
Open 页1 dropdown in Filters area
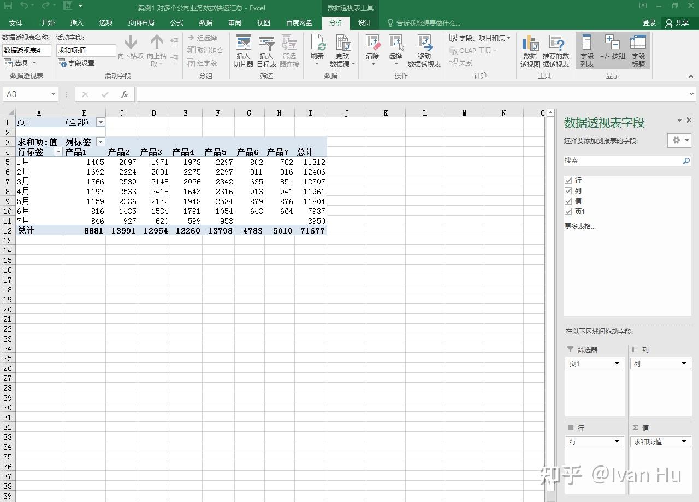617,363
